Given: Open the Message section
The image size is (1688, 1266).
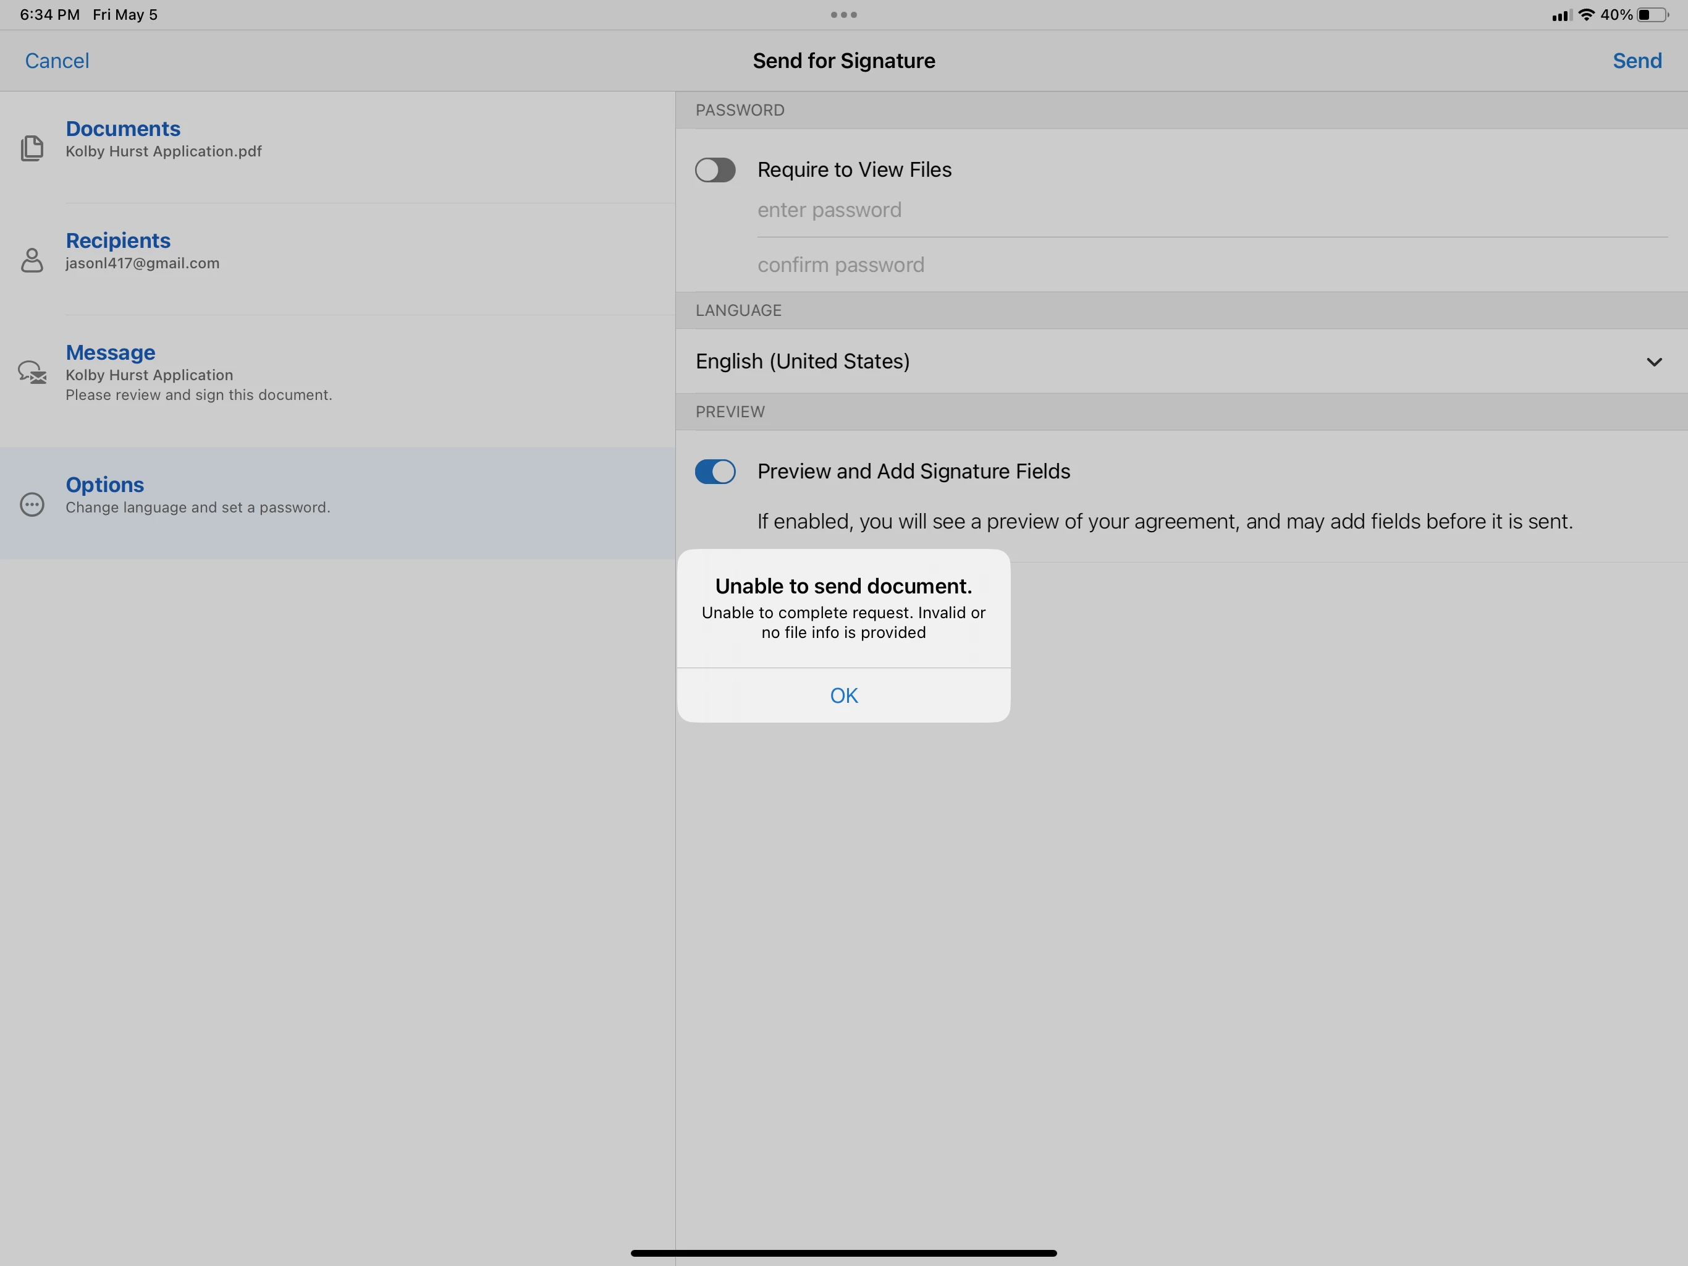Looking at the screenshot, I should click(111, 353).
